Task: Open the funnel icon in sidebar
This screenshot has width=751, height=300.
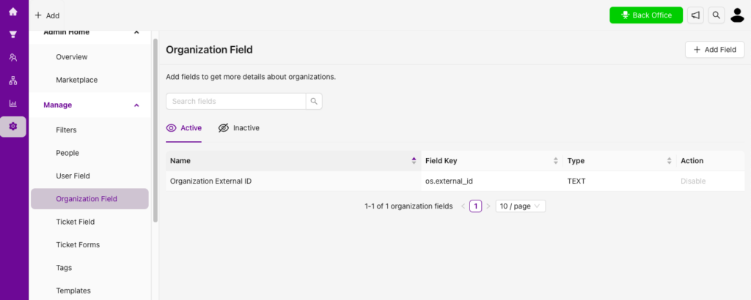Action: point(13,34)
